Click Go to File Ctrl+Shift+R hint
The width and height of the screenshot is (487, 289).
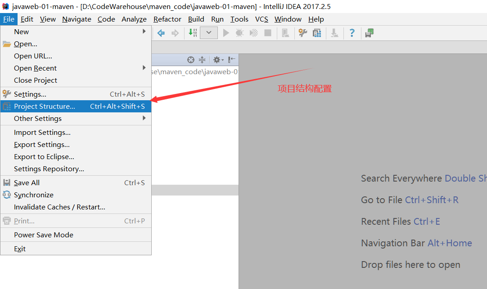pos(410,200)
